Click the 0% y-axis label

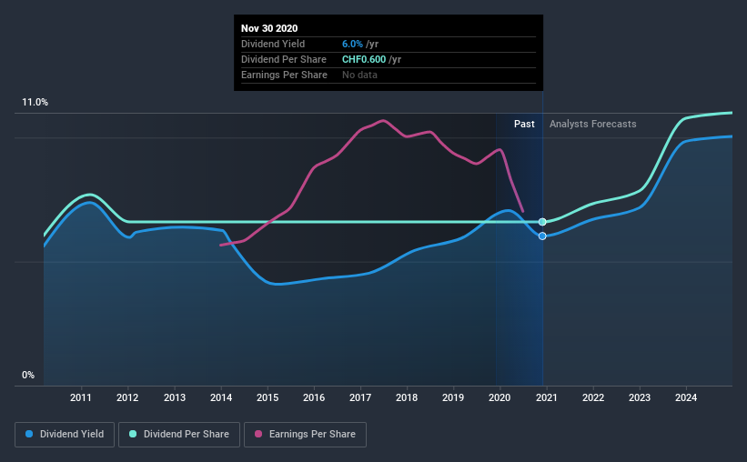28,376
